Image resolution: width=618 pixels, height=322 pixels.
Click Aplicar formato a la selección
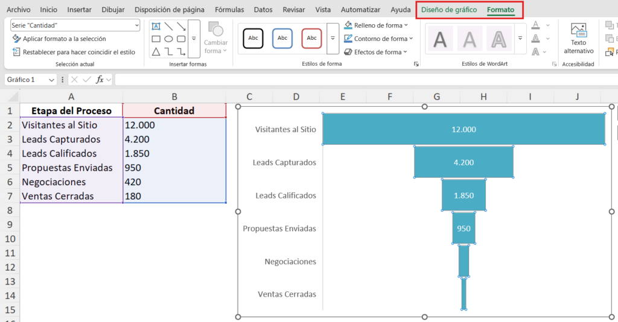[x=59, y=39]
